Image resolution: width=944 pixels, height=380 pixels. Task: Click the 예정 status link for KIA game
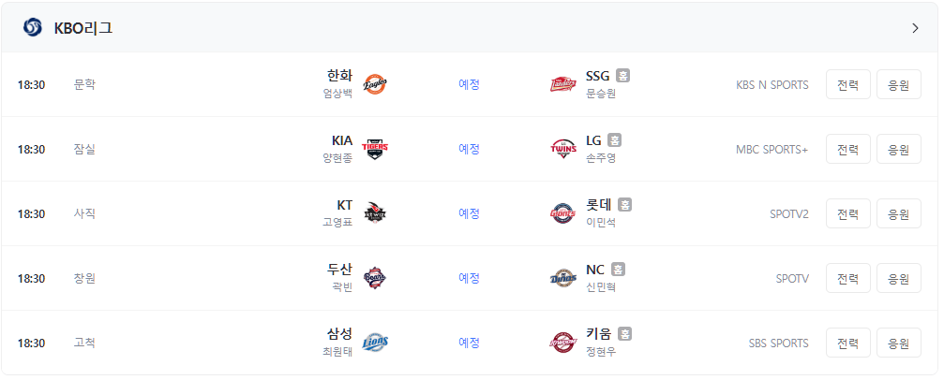tap(469, 149)
